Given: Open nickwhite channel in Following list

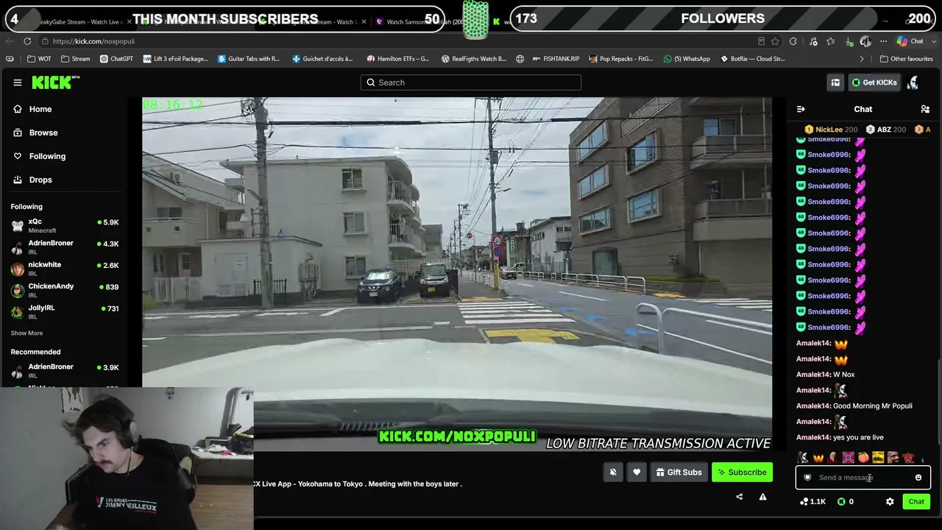Looking at the screenshot, I should pos(65,269).
